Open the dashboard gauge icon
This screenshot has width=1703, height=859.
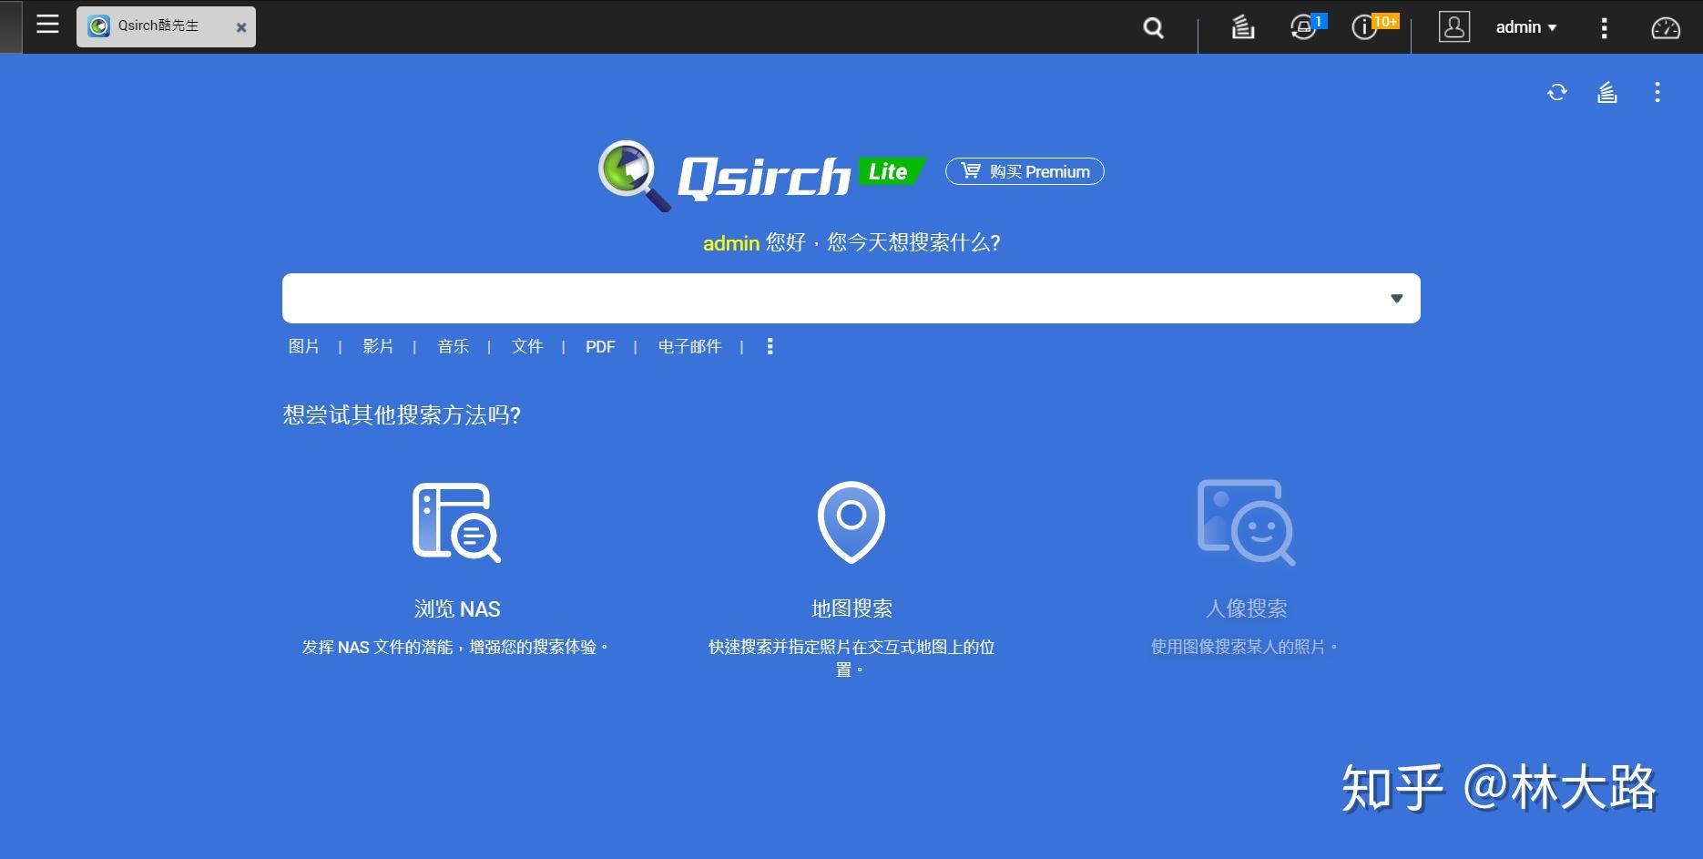[1666, 27]
